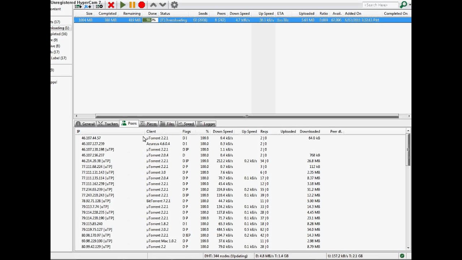462x260 pixels.
Task: Click Add Torrent from URL icon
Action: coord(88,6)
